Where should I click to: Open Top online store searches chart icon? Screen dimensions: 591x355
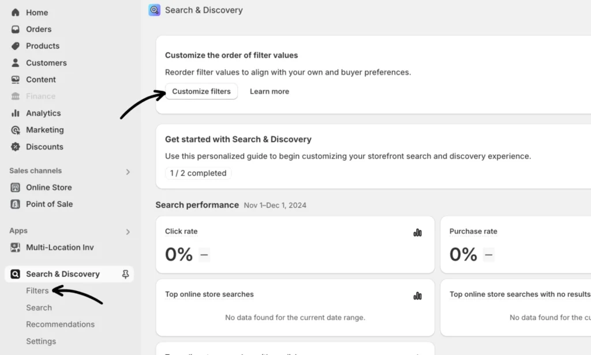[417, 296]
